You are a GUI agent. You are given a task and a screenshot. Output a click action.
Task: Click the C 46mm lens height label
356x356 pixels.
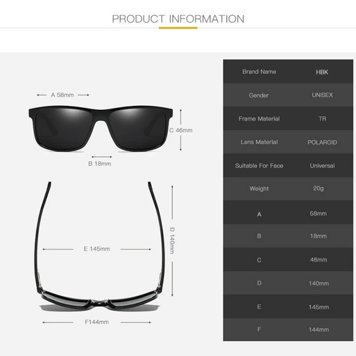[x=181, y=130]
